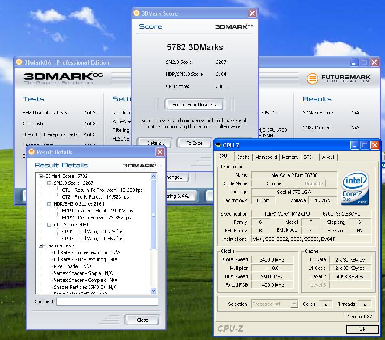Click the scroll down arrow in Result Details list
This screenshot has height=340, width=385.
tap(153, 291)
